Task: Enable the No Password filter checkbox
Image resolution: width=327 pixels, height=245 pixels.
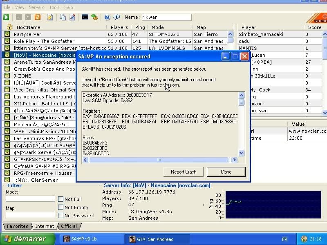Action: [60, 216]
